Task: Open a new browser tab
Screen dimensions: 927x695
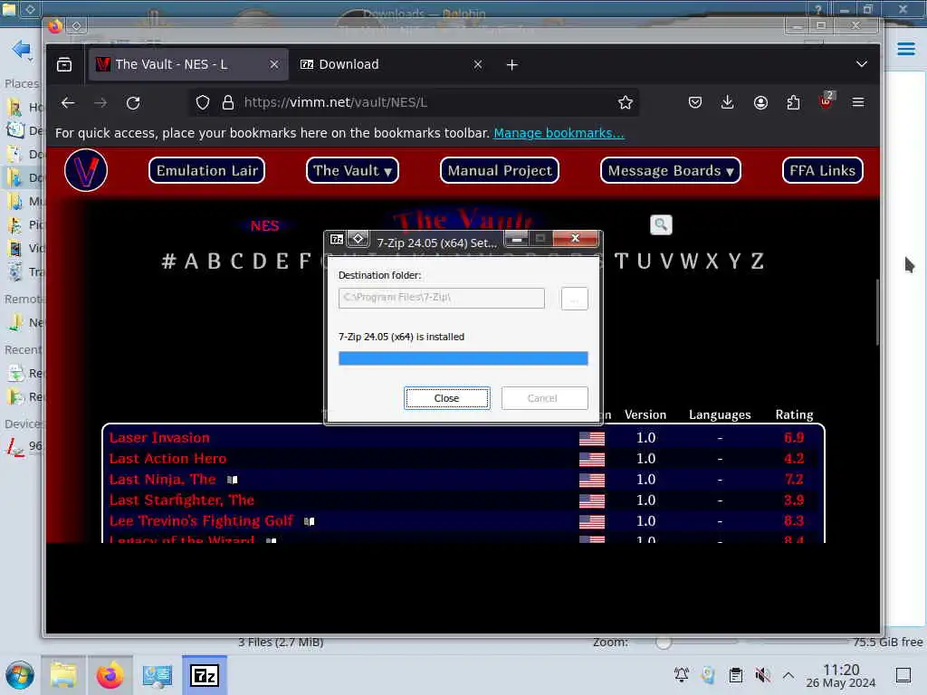Action: point(512,64)
